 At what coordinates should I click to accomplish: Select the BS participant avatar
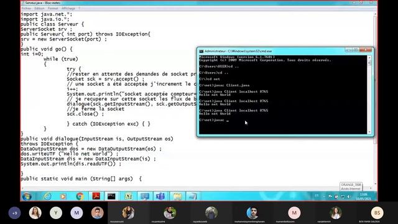pyautogui.click(x=377, y=213)
